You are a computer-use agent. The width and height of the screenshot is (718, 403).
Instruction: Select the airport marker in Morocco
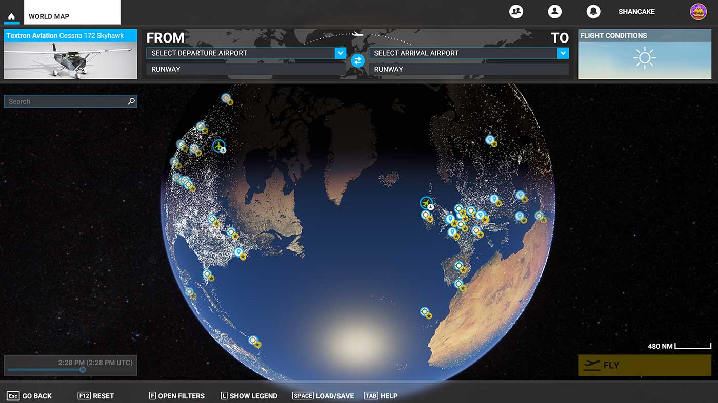pyautogui.click(x=458, y=284)
